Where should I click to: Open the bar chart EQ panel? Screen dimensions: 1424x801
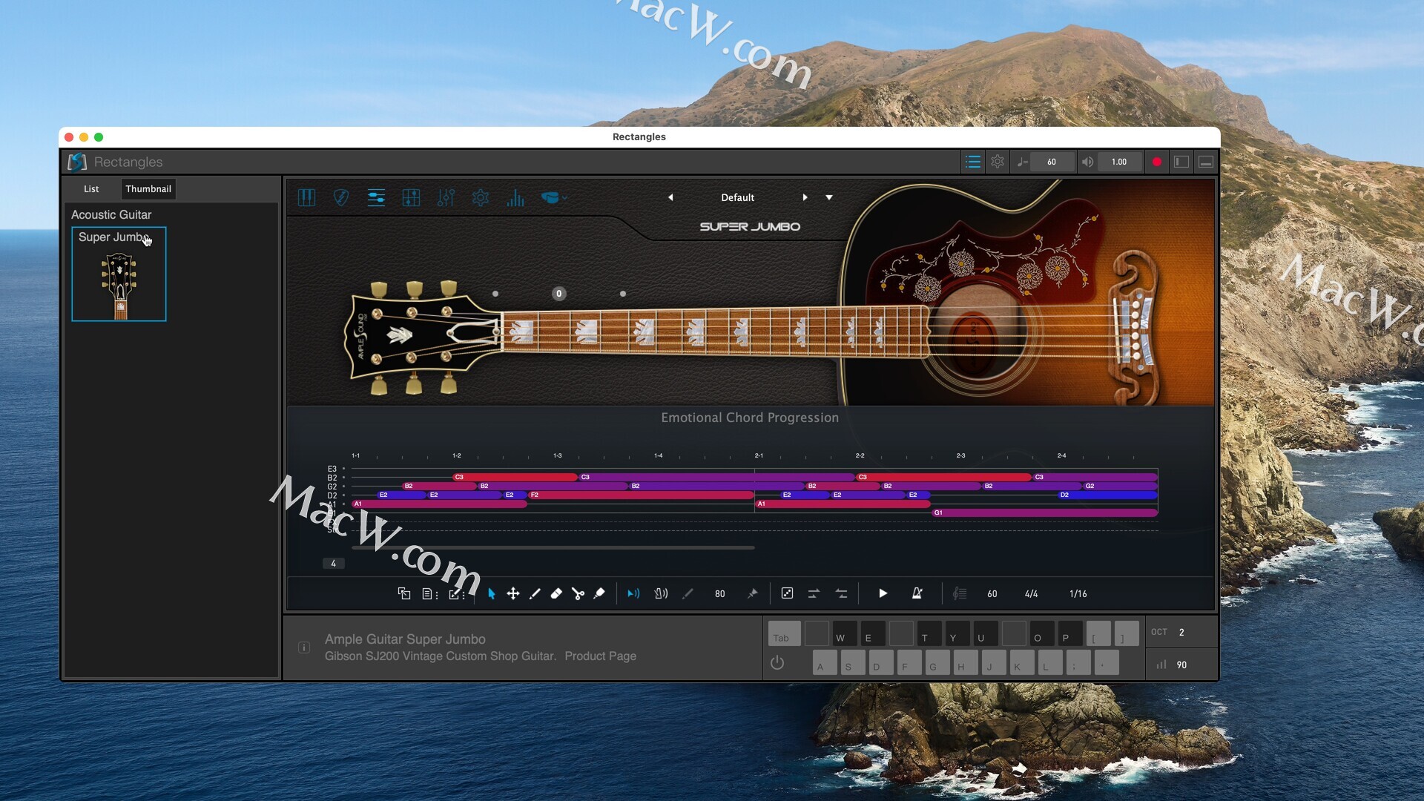coord(515,198)
